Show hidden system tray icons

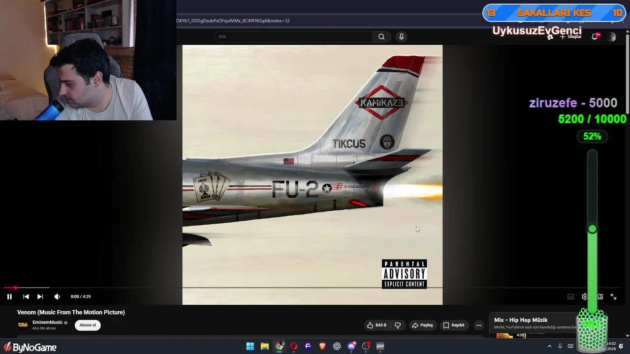pos(549,346)
